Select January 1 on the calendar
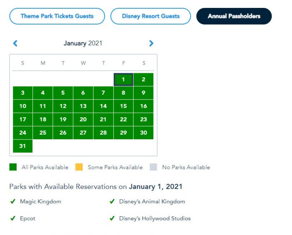Screen dimensions: 292x235 coord(123,79)
